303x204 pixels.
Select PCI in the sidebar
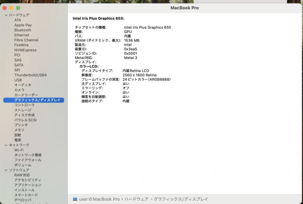17,55
